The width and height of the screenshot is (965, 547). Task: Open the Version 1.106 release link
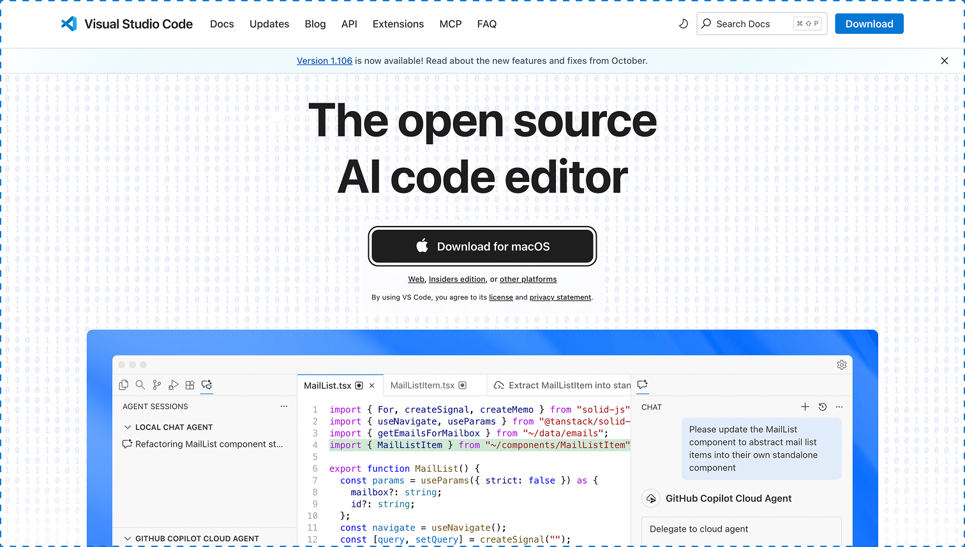click(x=324, y=61)
